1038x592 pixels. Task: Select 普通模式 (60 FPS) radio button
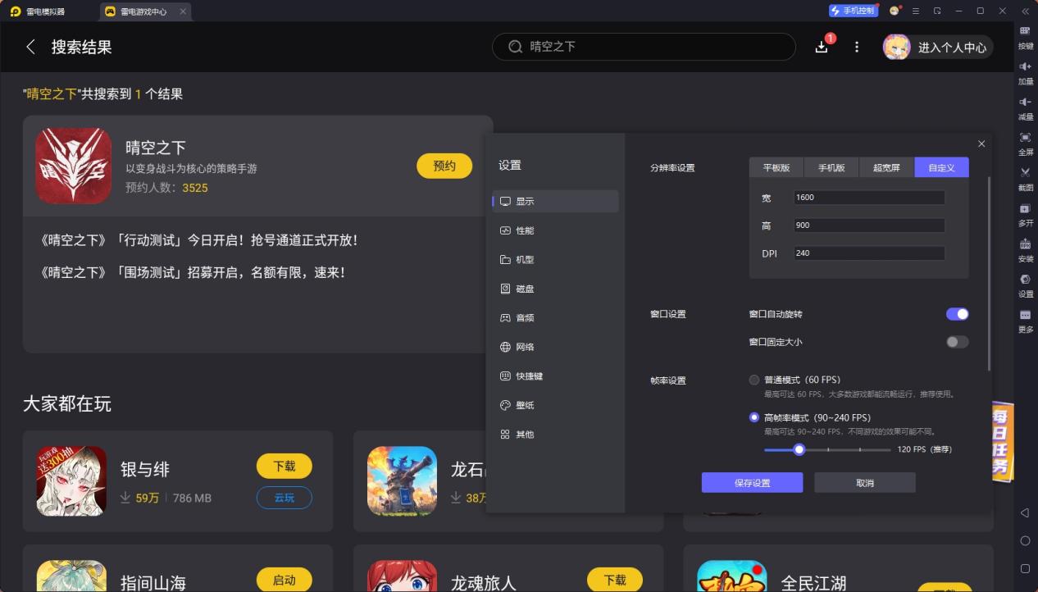[x=754, y=380]
